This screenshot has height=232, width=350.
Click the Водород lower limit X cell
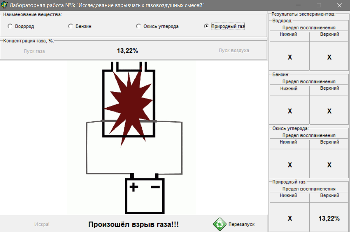[290, 57]
